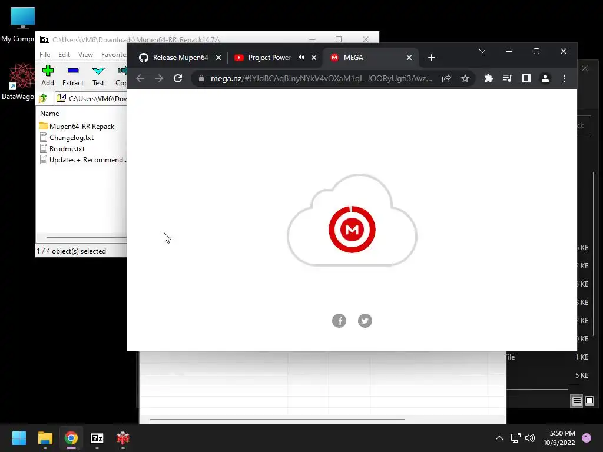Share this page from the address bar

click(446, 78)
